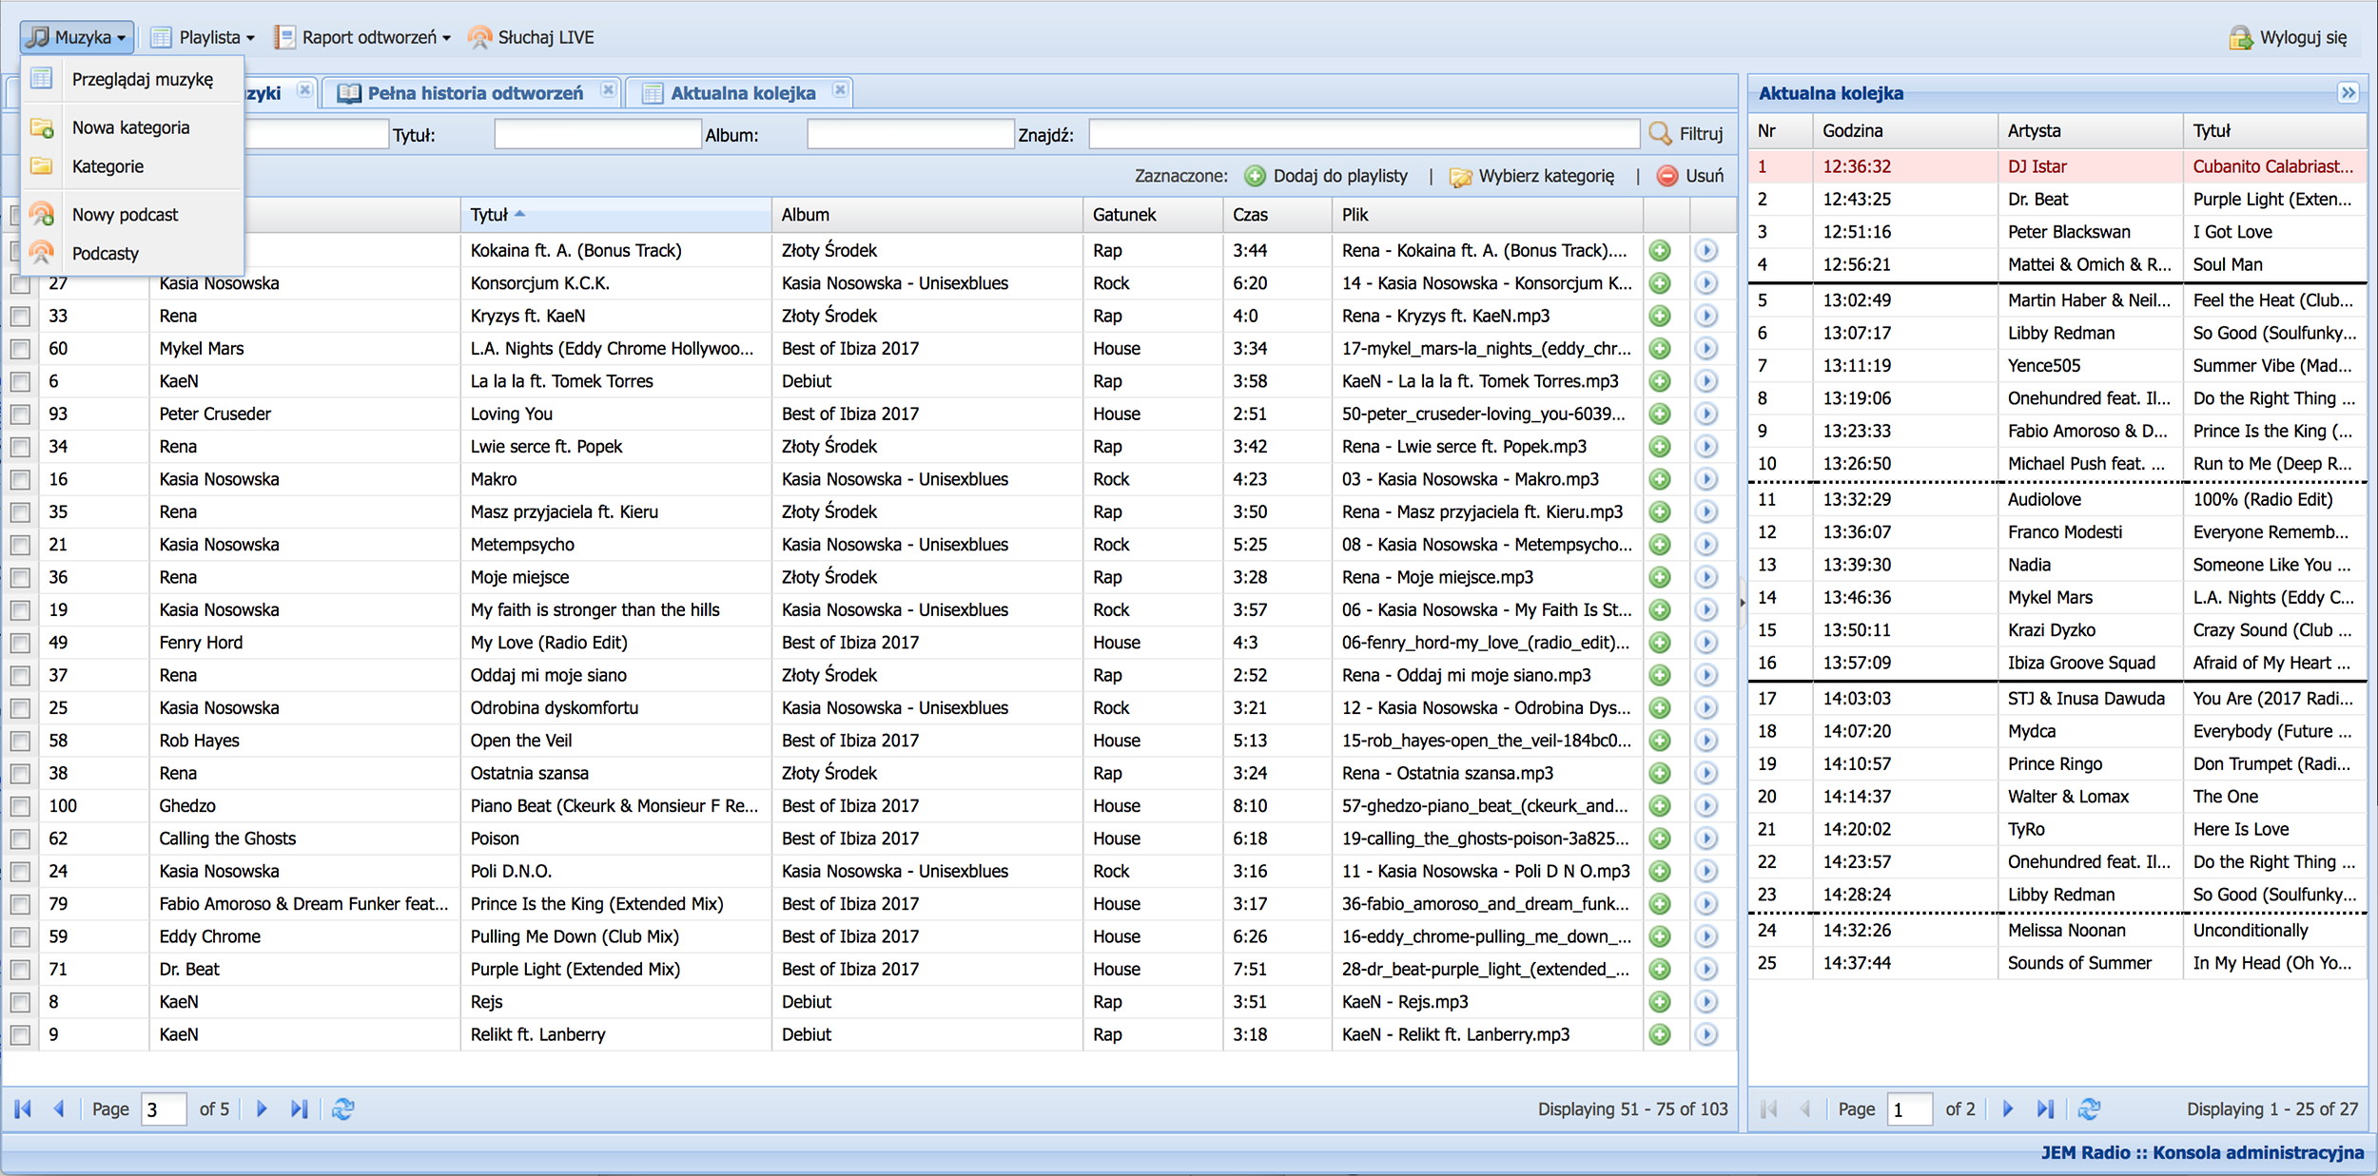This screenshot has height=1176, width=2378.
Task: Click green add icon for Purple Light row
Action: pos(1660,969)
